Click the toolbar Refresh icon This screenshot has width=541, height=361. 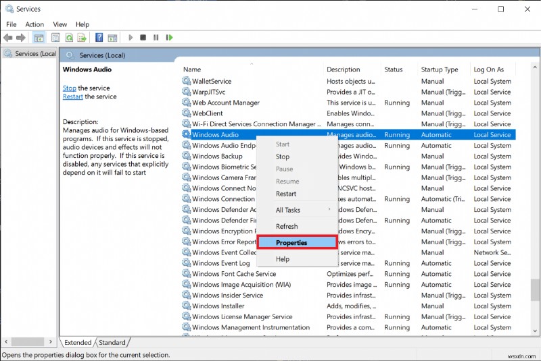(68, 38)
